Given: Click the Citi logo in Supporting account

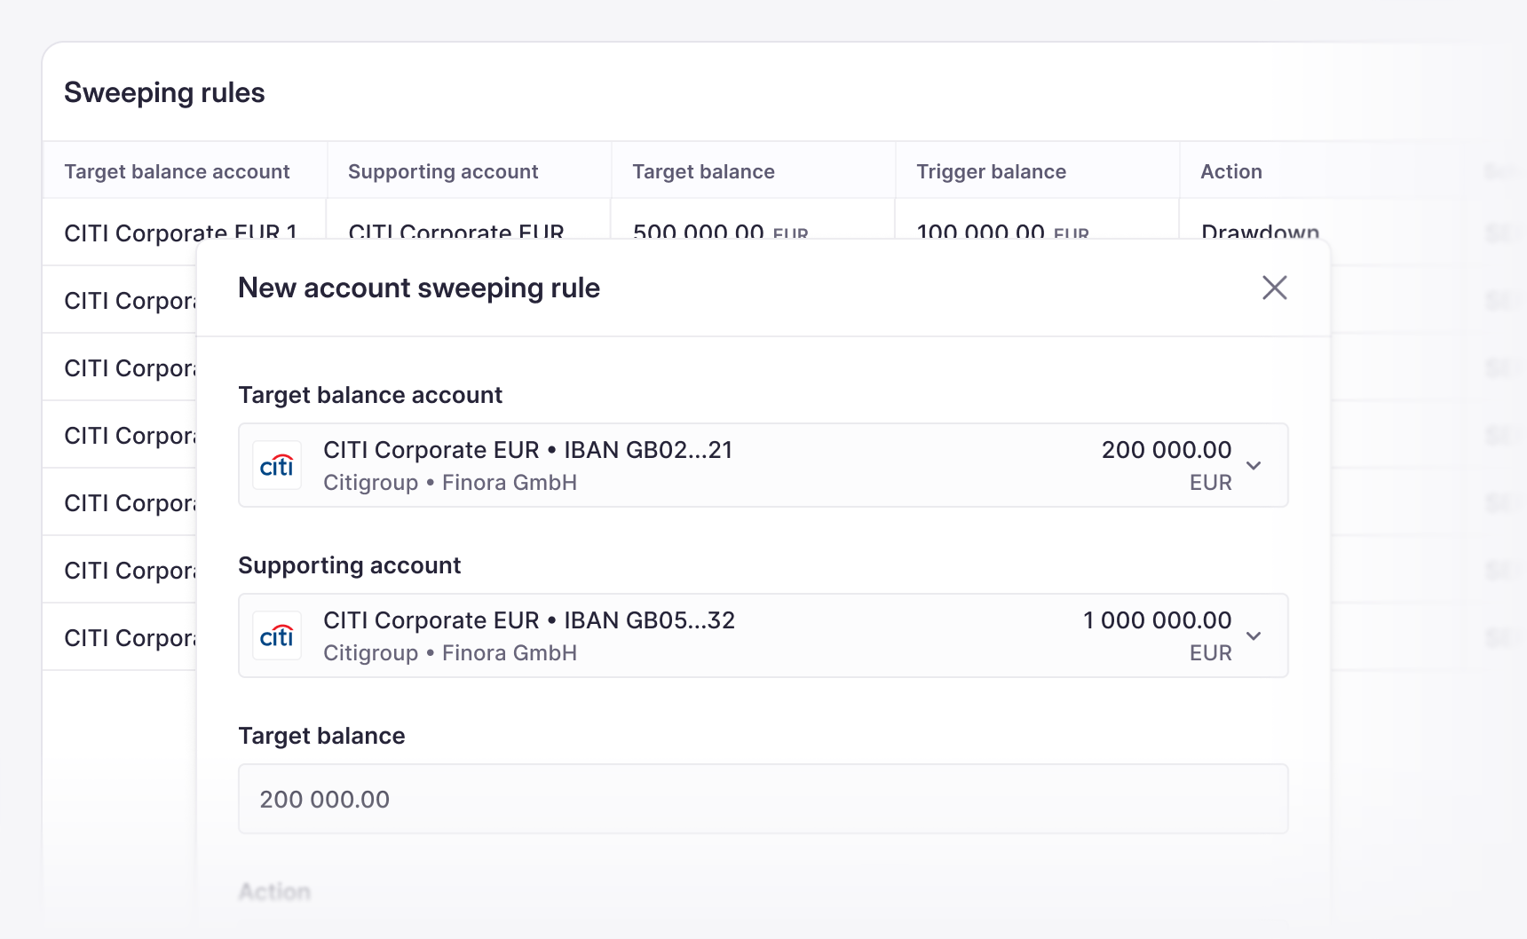Looking at the screenshot, I should [277, 635].
